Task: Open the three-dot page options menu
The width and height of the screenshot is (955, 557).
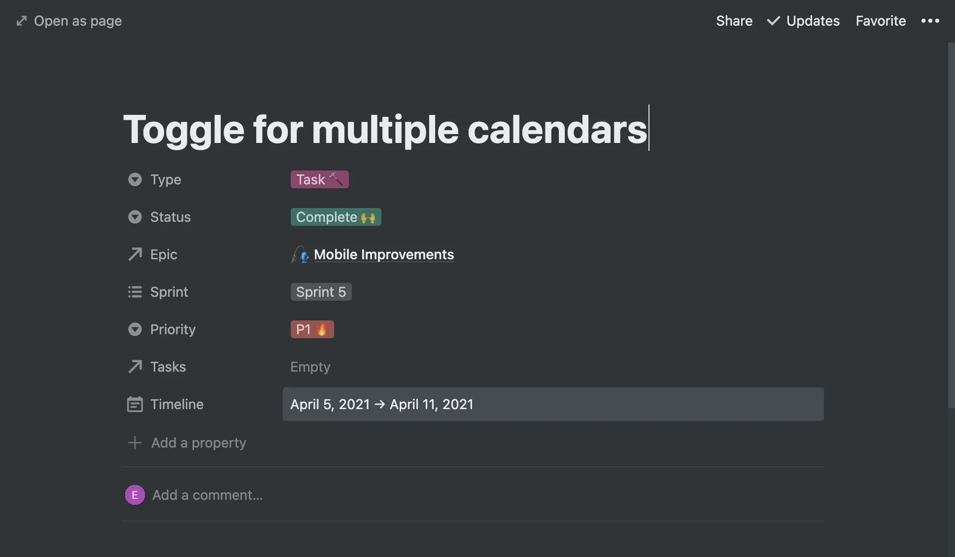Action: pos(931,21)
